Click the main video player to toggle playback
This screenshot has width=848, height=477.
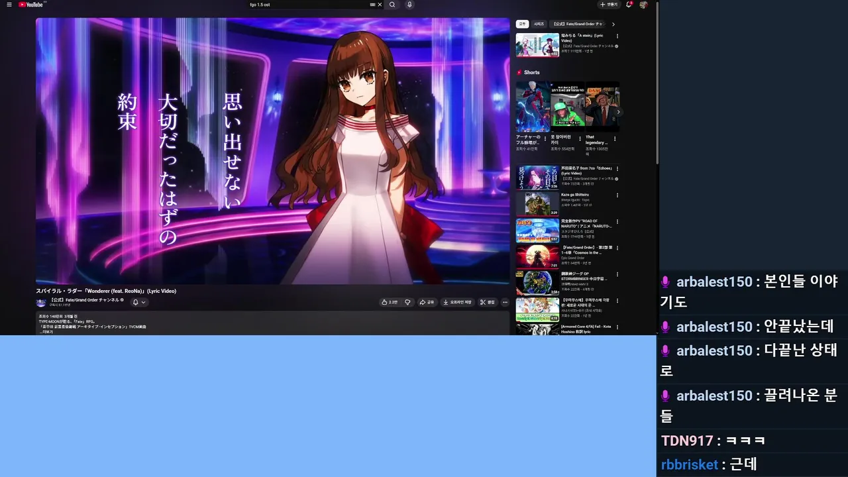pos(272,151)
